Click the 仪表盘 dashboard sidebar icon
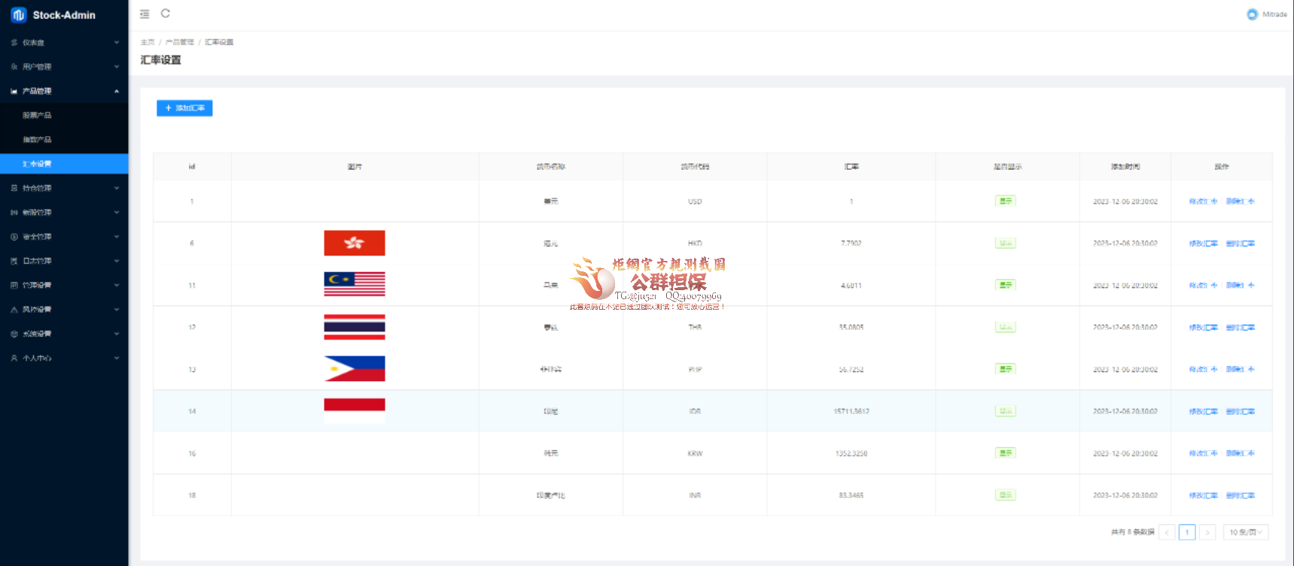1294x566 pixels. click(x=14, y=43)
